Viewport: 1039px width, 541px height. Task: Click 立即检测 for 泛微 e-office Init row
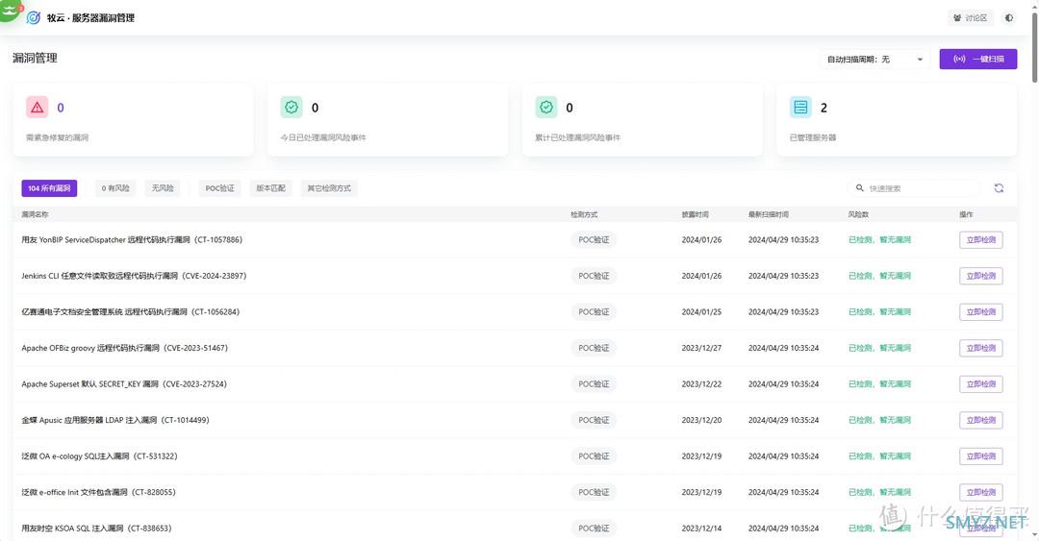(x=980, y=493)
